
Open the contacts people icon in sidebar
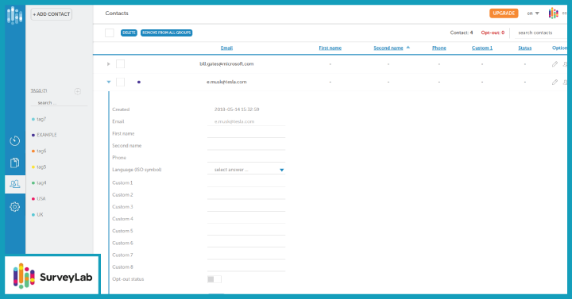click(15, 184)
